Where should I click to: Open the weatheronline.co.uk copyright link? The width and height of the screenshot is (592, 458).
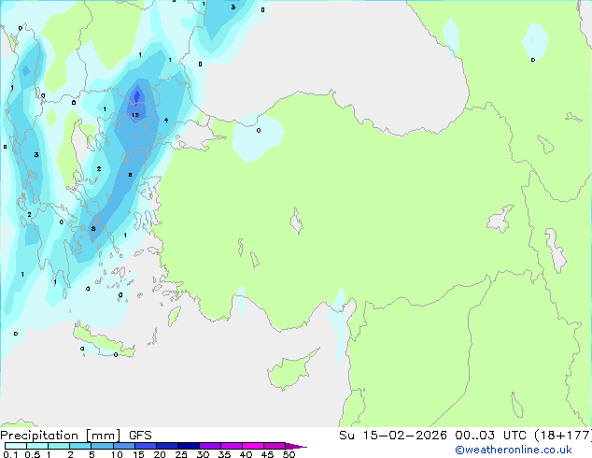click(x=513, y=450)
